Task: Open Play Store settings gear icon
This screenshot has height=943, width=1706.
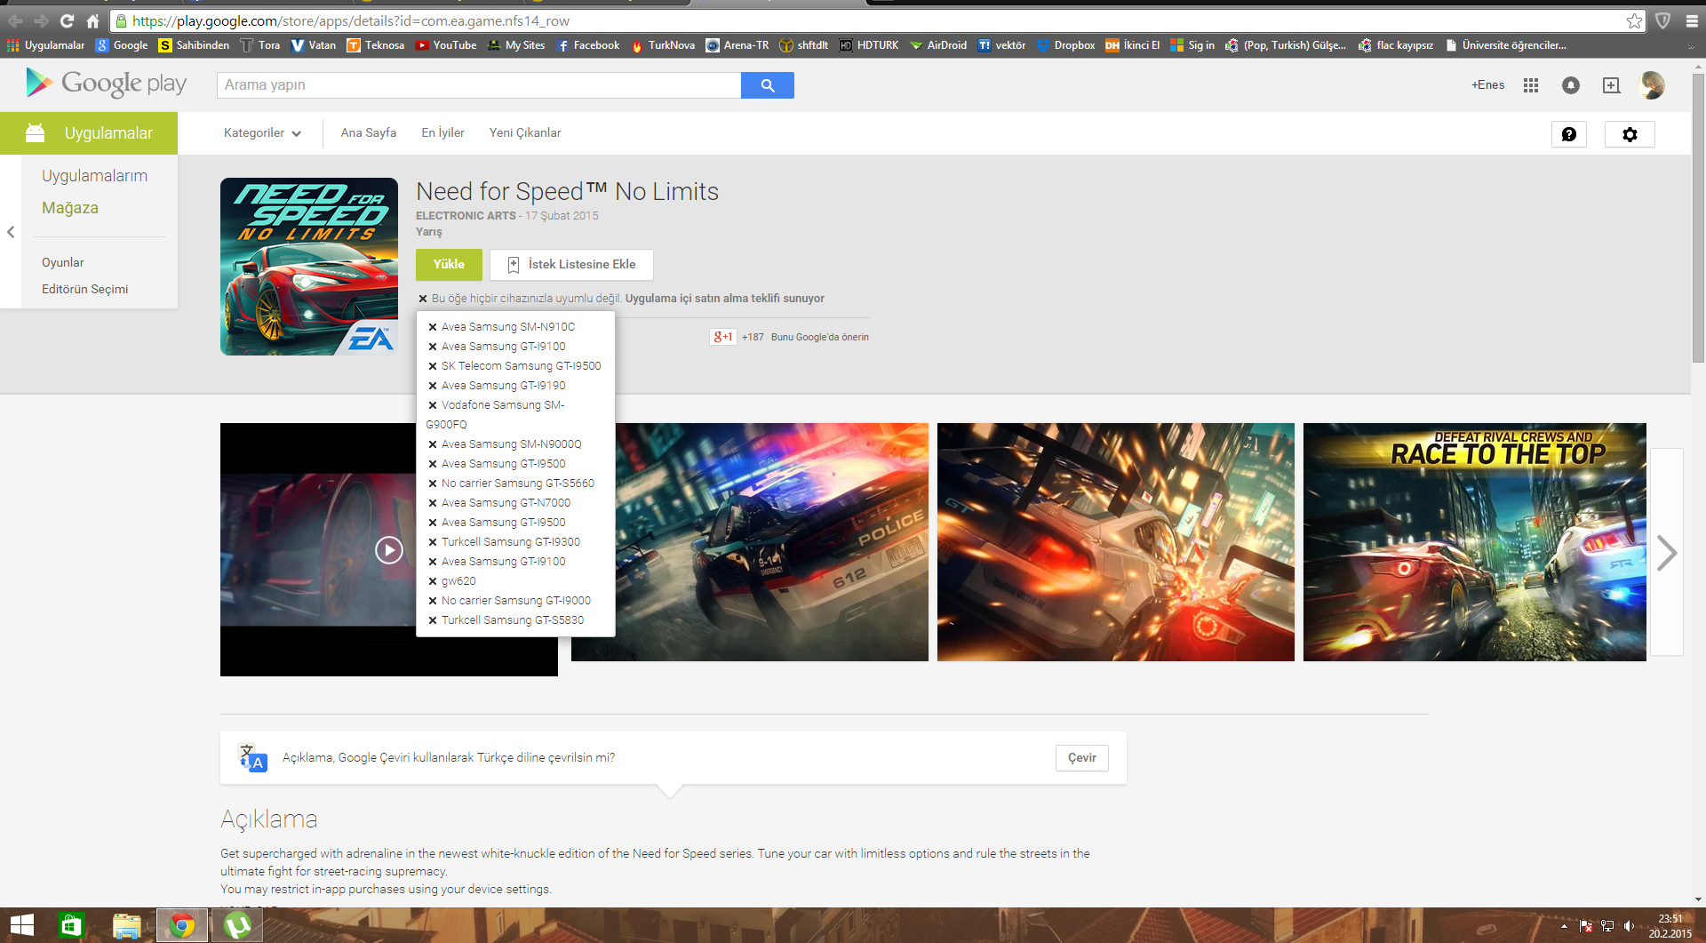Action: click(x=1630, y=134)
